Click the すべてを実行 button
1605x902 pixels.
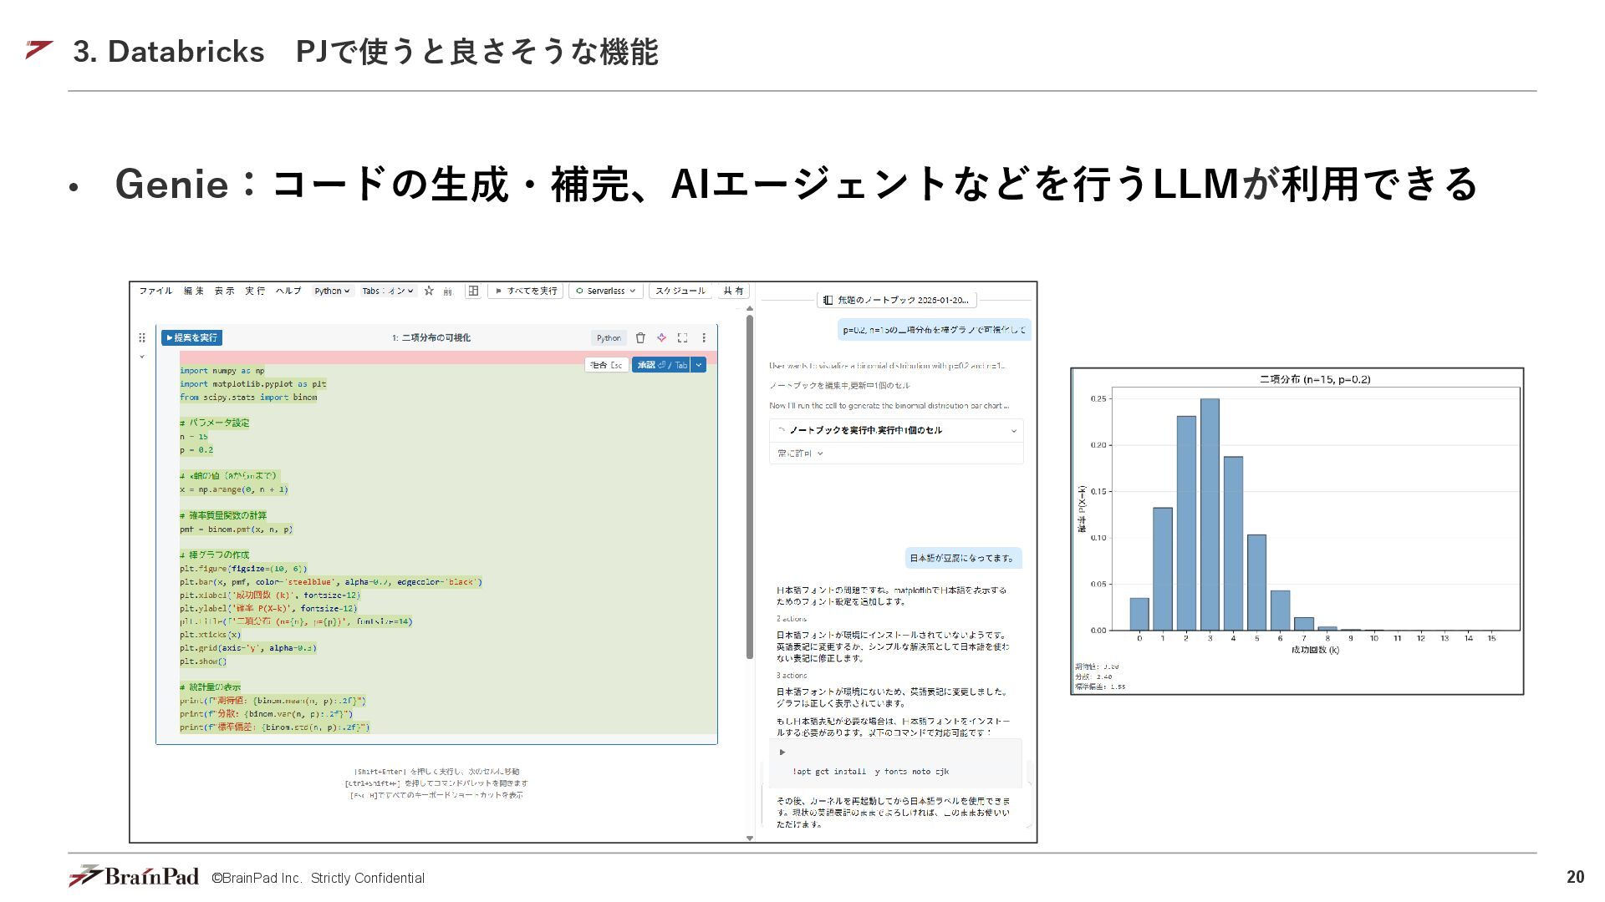(526, 291)
